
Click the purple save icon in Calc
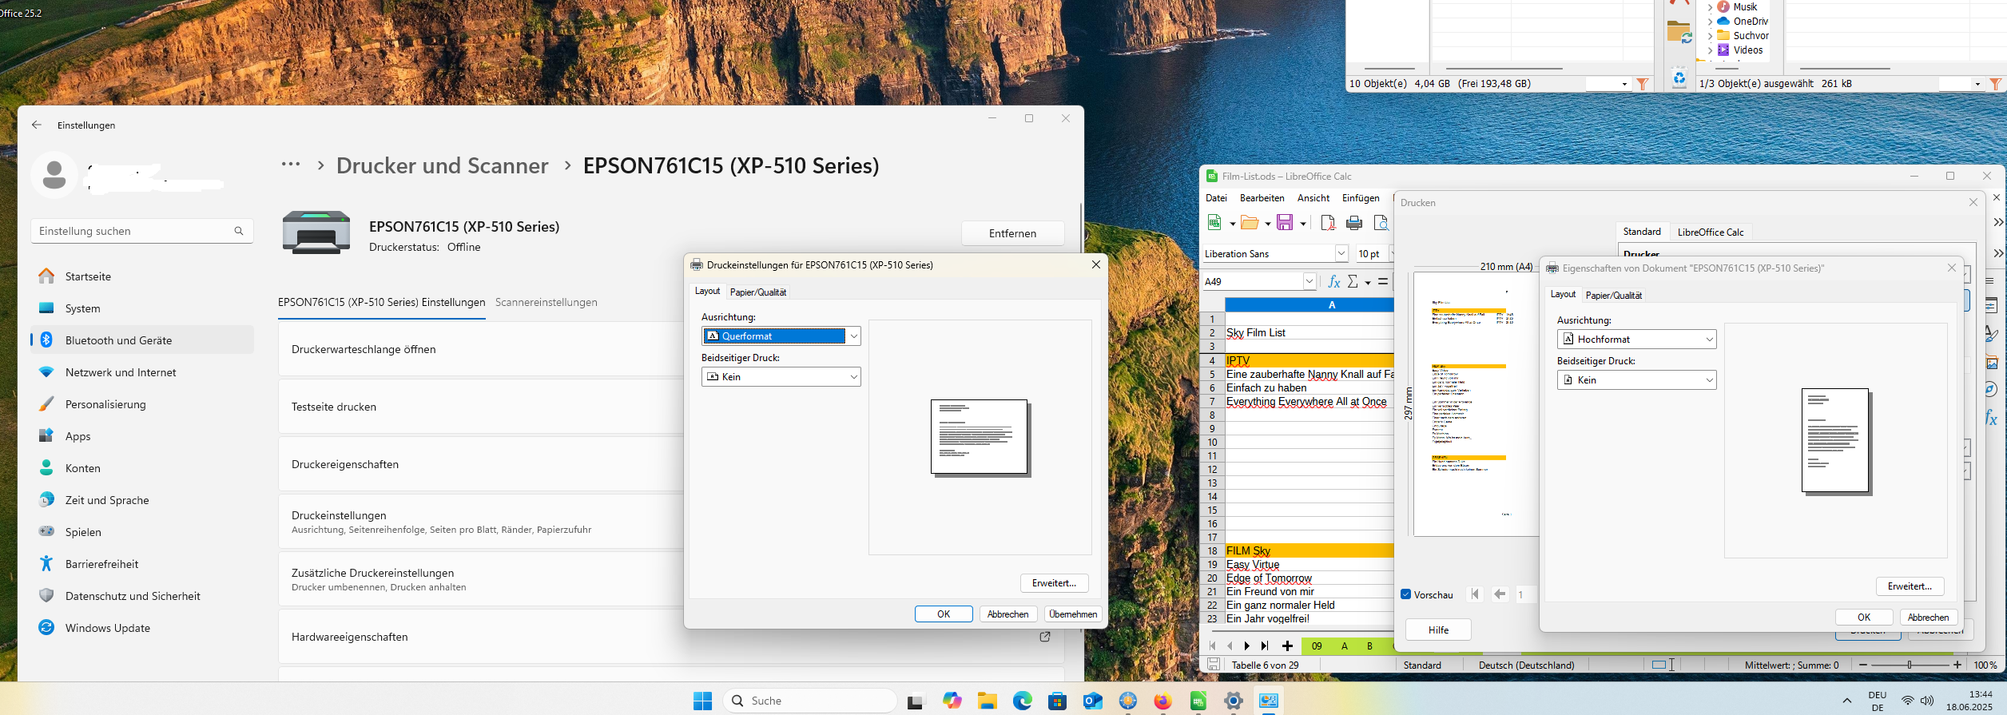(1285, 223)
